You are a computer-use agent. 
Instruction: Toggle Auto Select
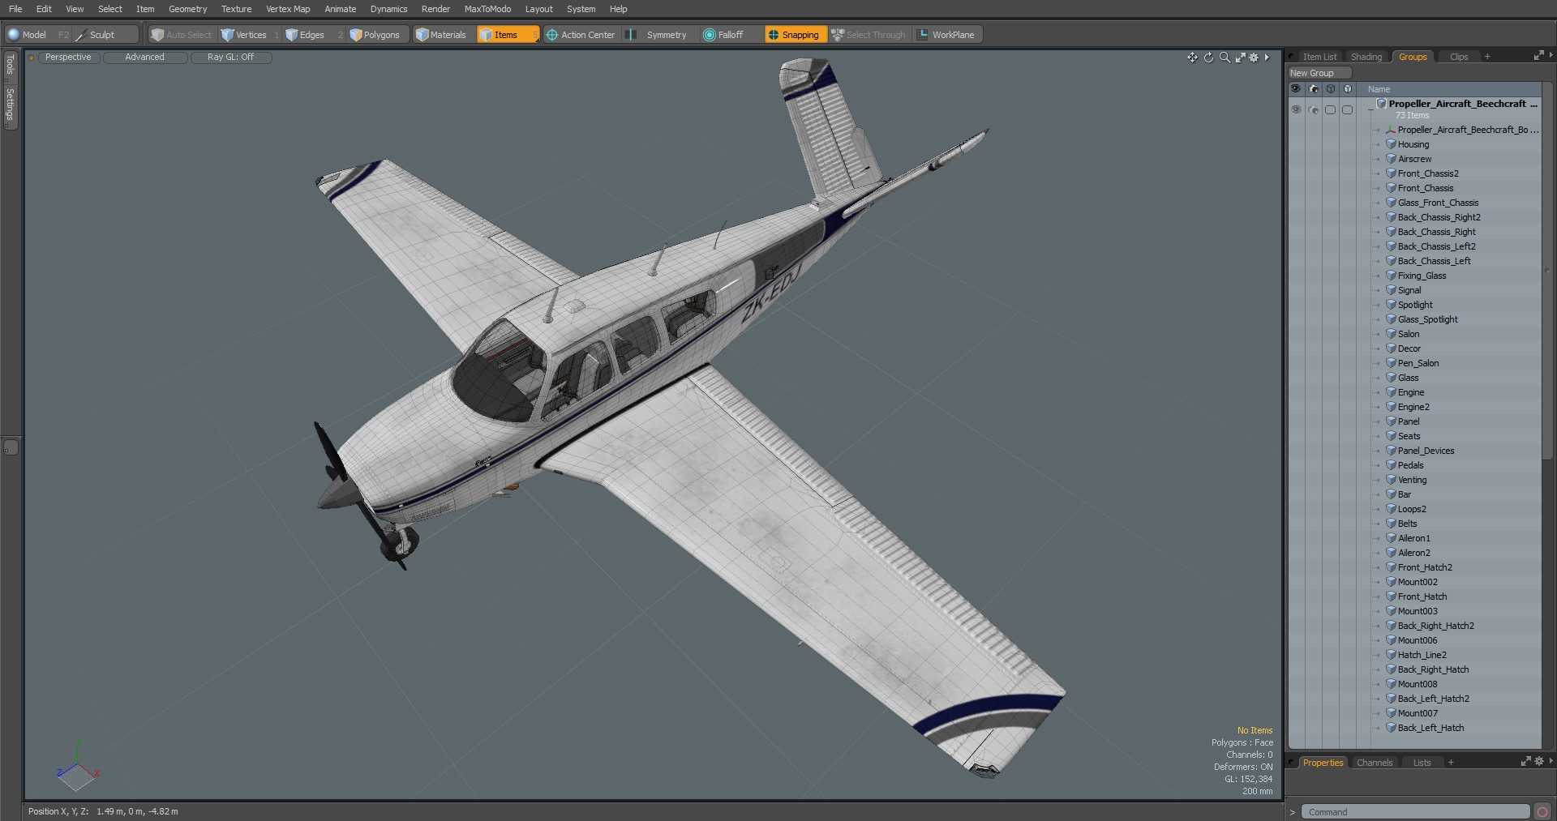182,35
